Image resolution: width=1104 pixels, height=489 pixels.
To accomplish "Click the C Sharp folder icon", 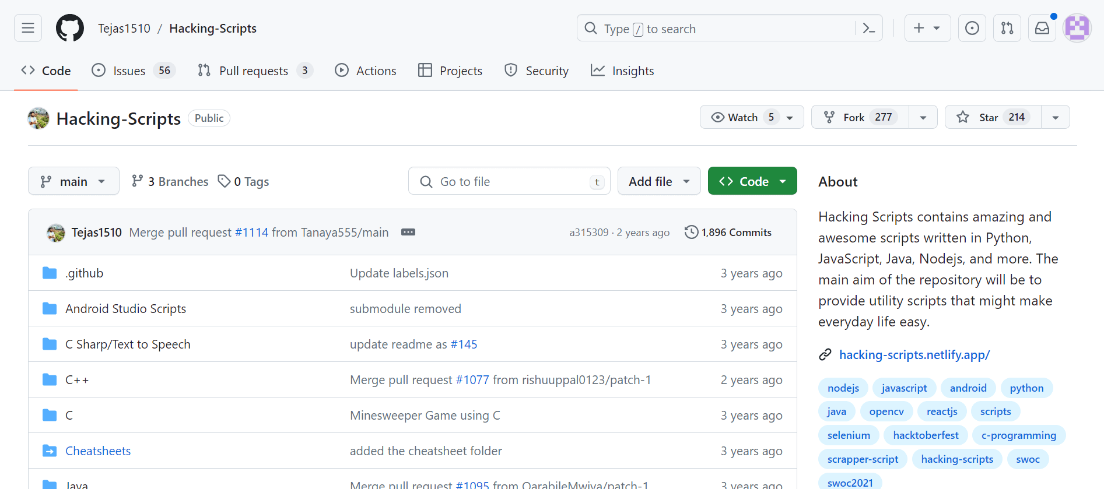I will click(50, 344).
